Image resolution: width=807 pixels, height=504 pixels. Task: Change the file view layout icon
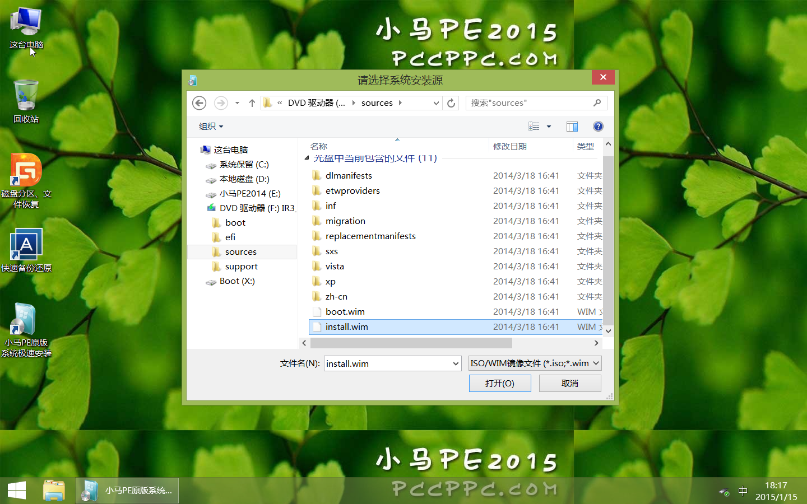click(x=534, y=127)
